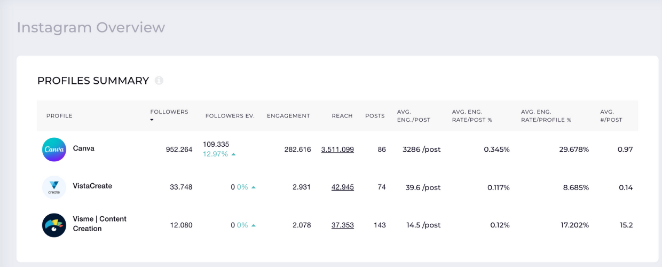
Task: Click the 12.97% growth percentage
Action: pos(215,154)
